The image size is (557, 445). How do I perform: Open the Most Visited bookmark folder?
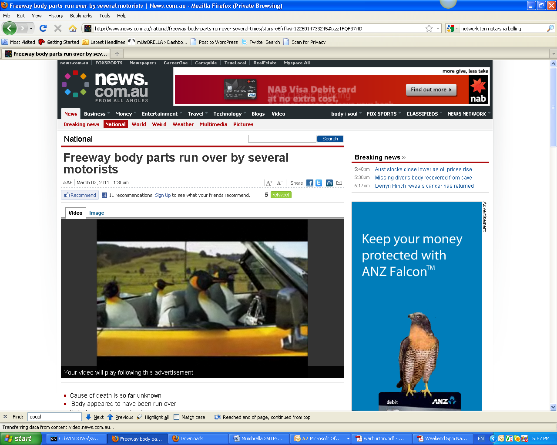pos(18,42)
